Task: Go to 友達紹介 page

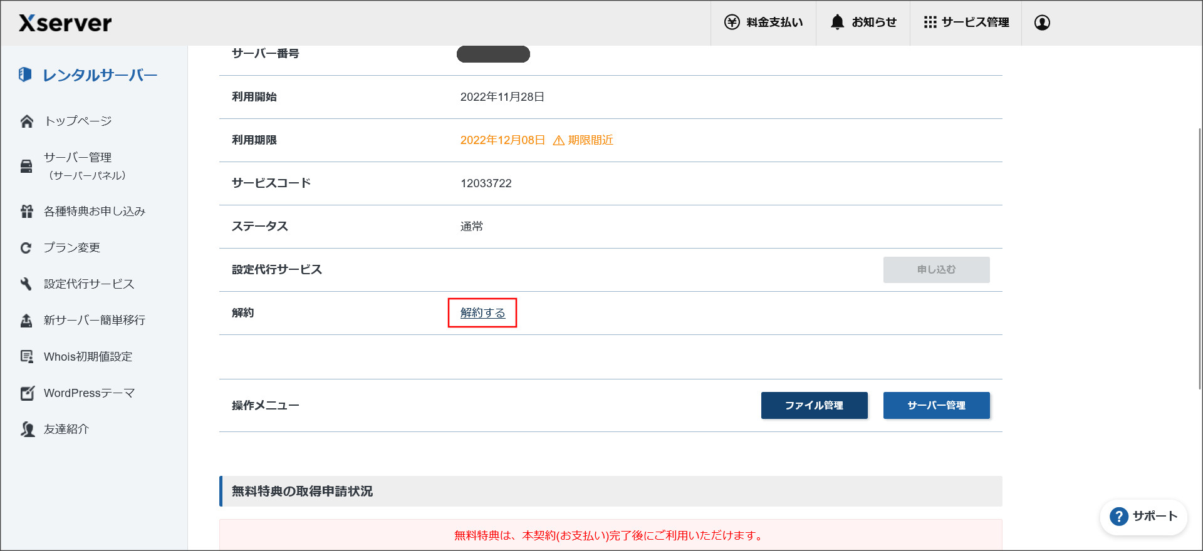Action: point(66,430)
